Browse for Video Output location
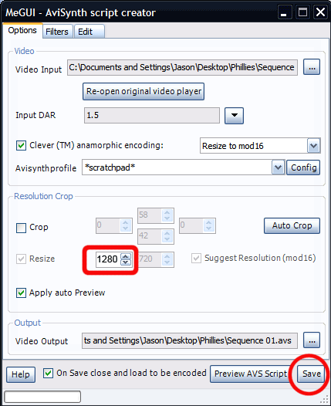 pyautogui.click(x=312, y=340)
